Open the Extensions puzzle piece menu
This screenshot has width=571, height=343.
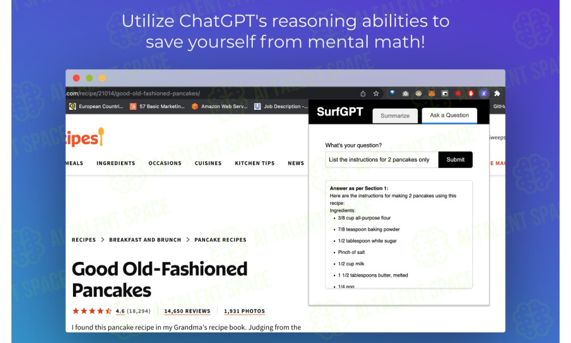click(x=497, y=94)
